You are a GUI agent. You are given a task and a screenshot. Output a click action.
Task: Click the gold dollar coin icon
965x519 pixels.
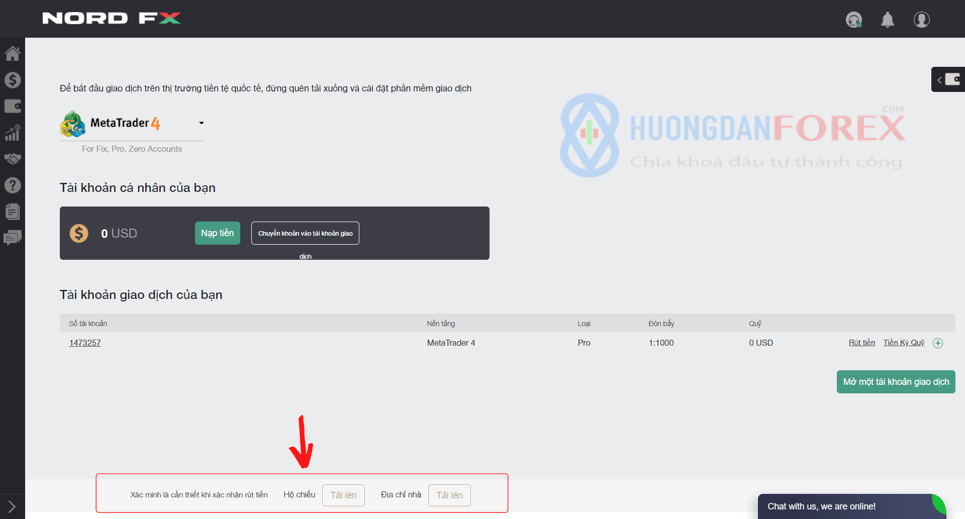click(79, 233)
